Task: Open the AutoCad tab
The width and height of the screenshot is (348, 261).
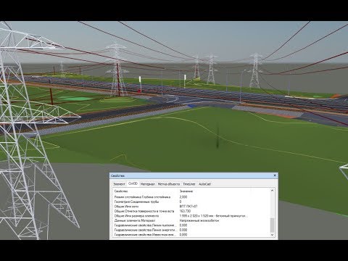Action: 204,184
